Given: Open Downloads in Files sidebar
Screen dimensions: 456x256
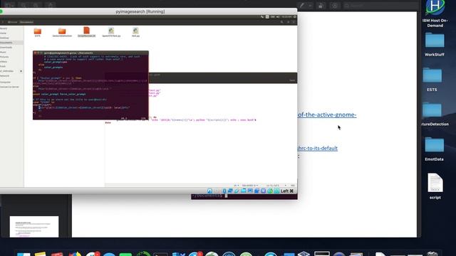Looking at the screenshot, I should pyautogui.click(x=6, y=48).
